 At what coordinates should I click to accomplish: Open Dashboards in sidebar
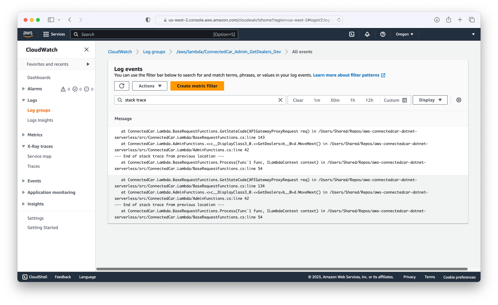[39, 77]
